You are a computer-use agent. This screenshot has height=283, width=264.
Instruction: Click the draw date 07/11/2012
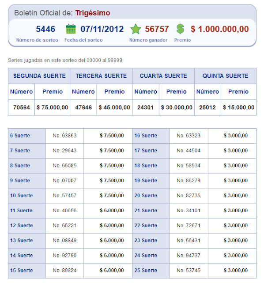pyautogui.click(x=102, y=29)
